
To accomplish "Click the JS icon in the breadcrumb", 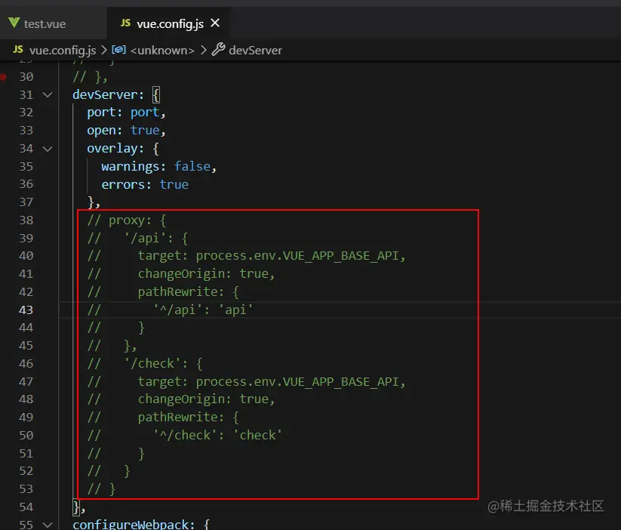I will tap(18, 49).
